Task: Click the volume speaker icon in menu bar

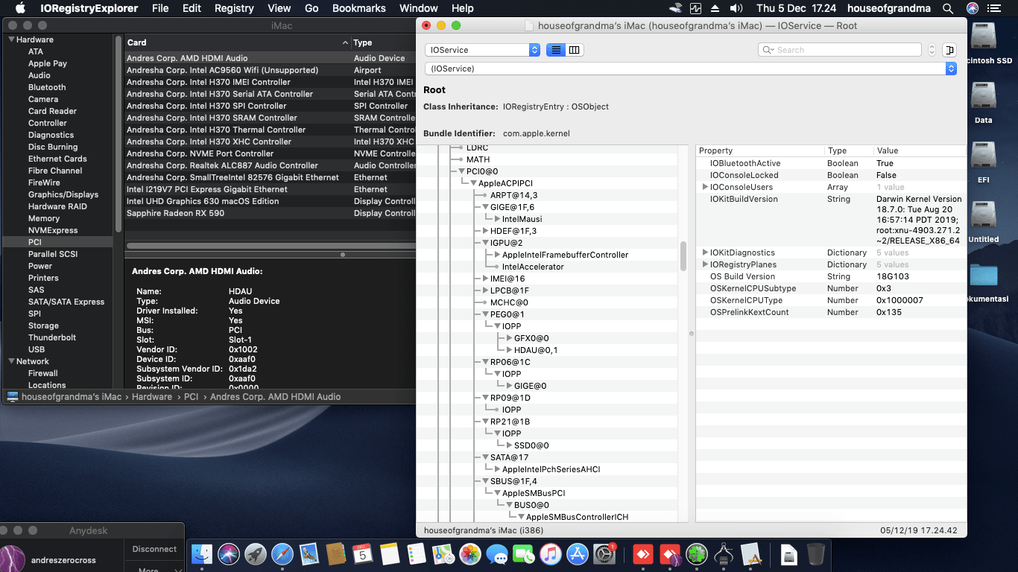Action: coord(736,8)
